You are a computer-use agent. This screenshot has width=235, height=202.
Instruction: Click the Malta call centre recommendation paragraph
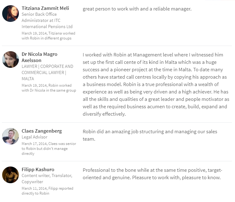coord(156,84)
